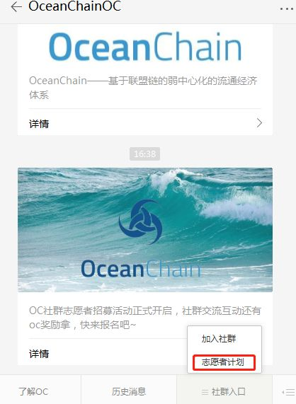The height and width of the screenshot is (404, 296).
Task: Open the OC社群志愿者招募 article description
Action: [x=145, y=318]
